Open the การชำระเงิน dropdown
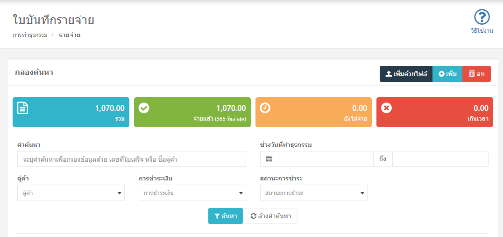The image size is (503, 237). point(192,193)
